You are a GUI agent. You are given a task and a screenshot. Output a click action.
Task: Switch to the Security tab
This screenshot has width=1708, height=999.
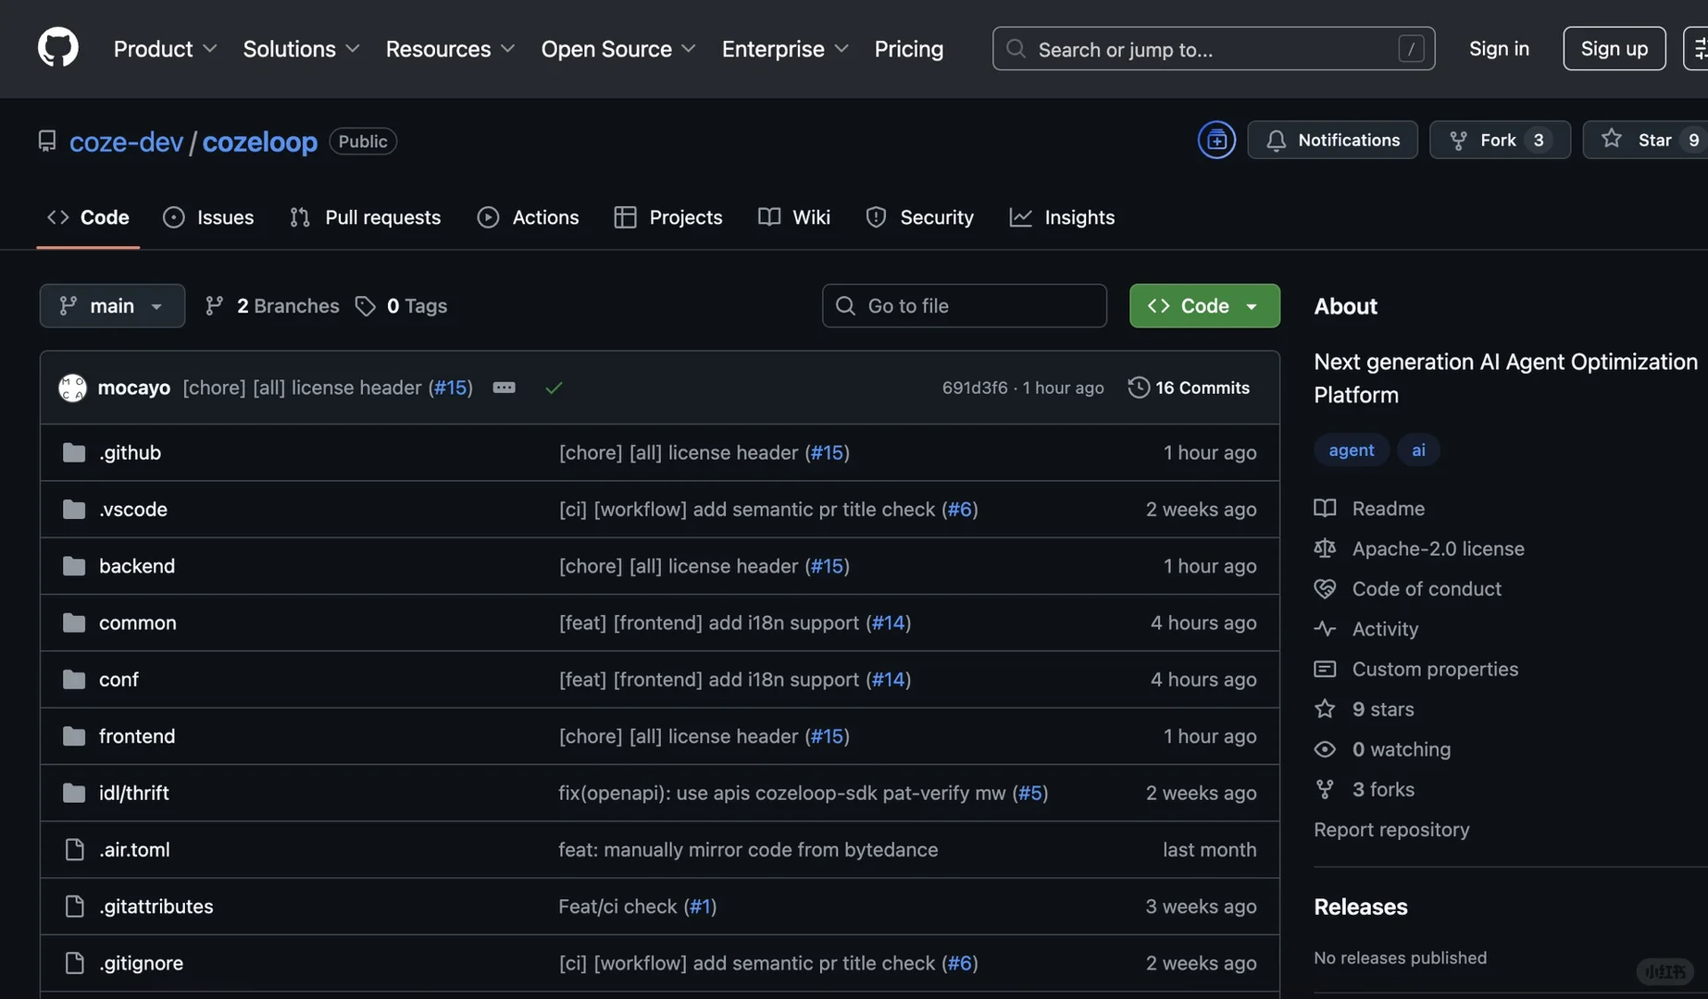point(919,217)
